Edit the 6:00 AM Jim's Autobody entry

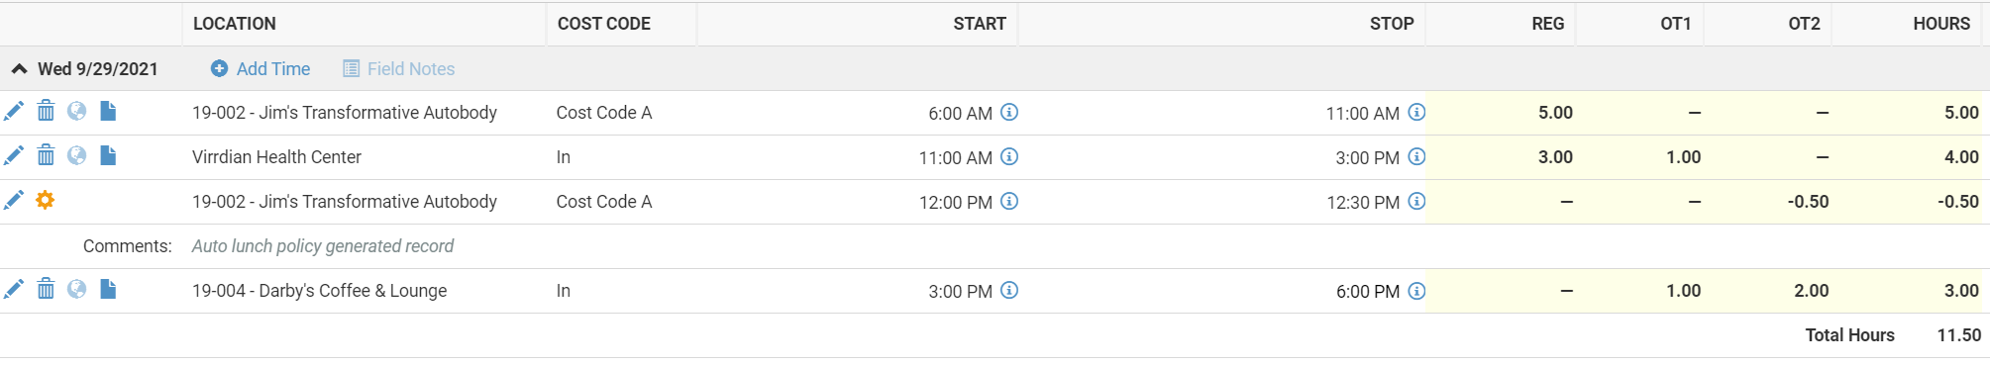[14, 112]
